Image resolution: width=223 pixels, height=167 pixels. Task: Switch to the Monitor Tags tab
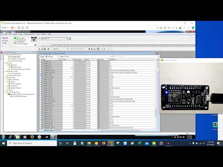point(48,130)
